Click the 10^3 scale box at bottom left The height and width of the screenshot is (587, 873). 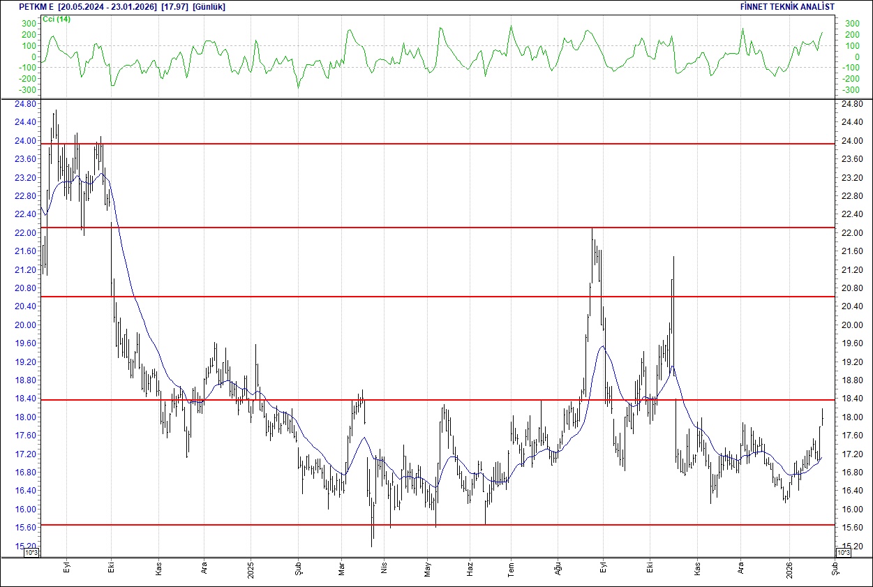click(x=33, y=553)
